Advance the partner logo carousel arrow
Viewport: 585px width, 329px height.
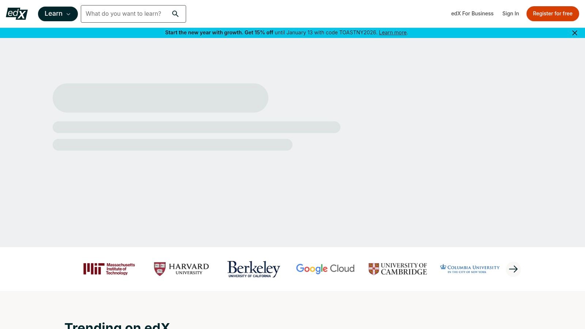(513, 269)
